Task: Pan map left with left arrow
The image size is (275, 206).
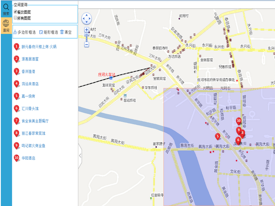Action: pos(83,18)
